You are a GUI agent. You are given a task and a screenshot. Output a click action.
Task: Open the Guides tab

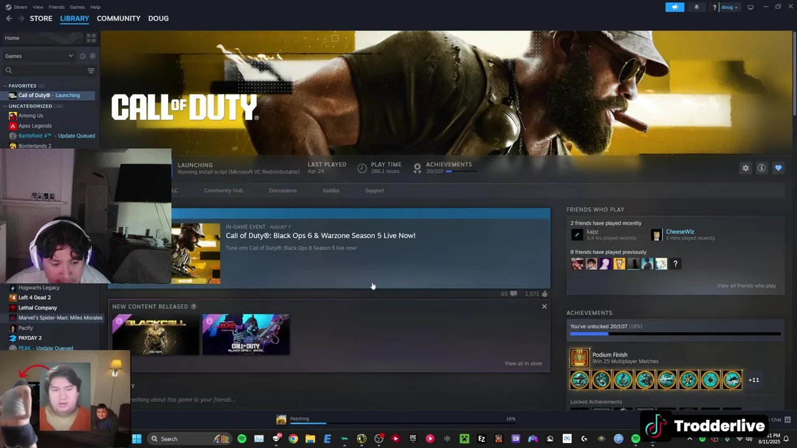click(x=331, y=190)
